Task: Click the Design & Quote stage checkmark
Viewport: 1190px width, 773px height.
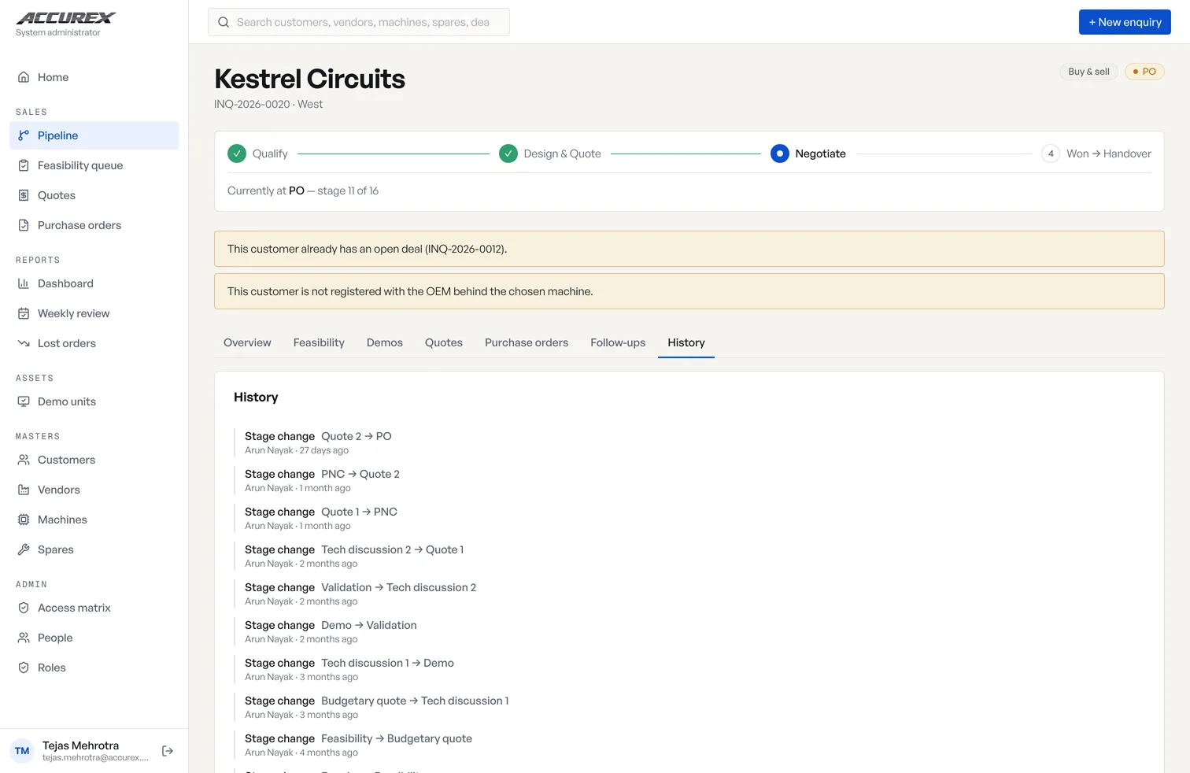Action: (508, 153)
